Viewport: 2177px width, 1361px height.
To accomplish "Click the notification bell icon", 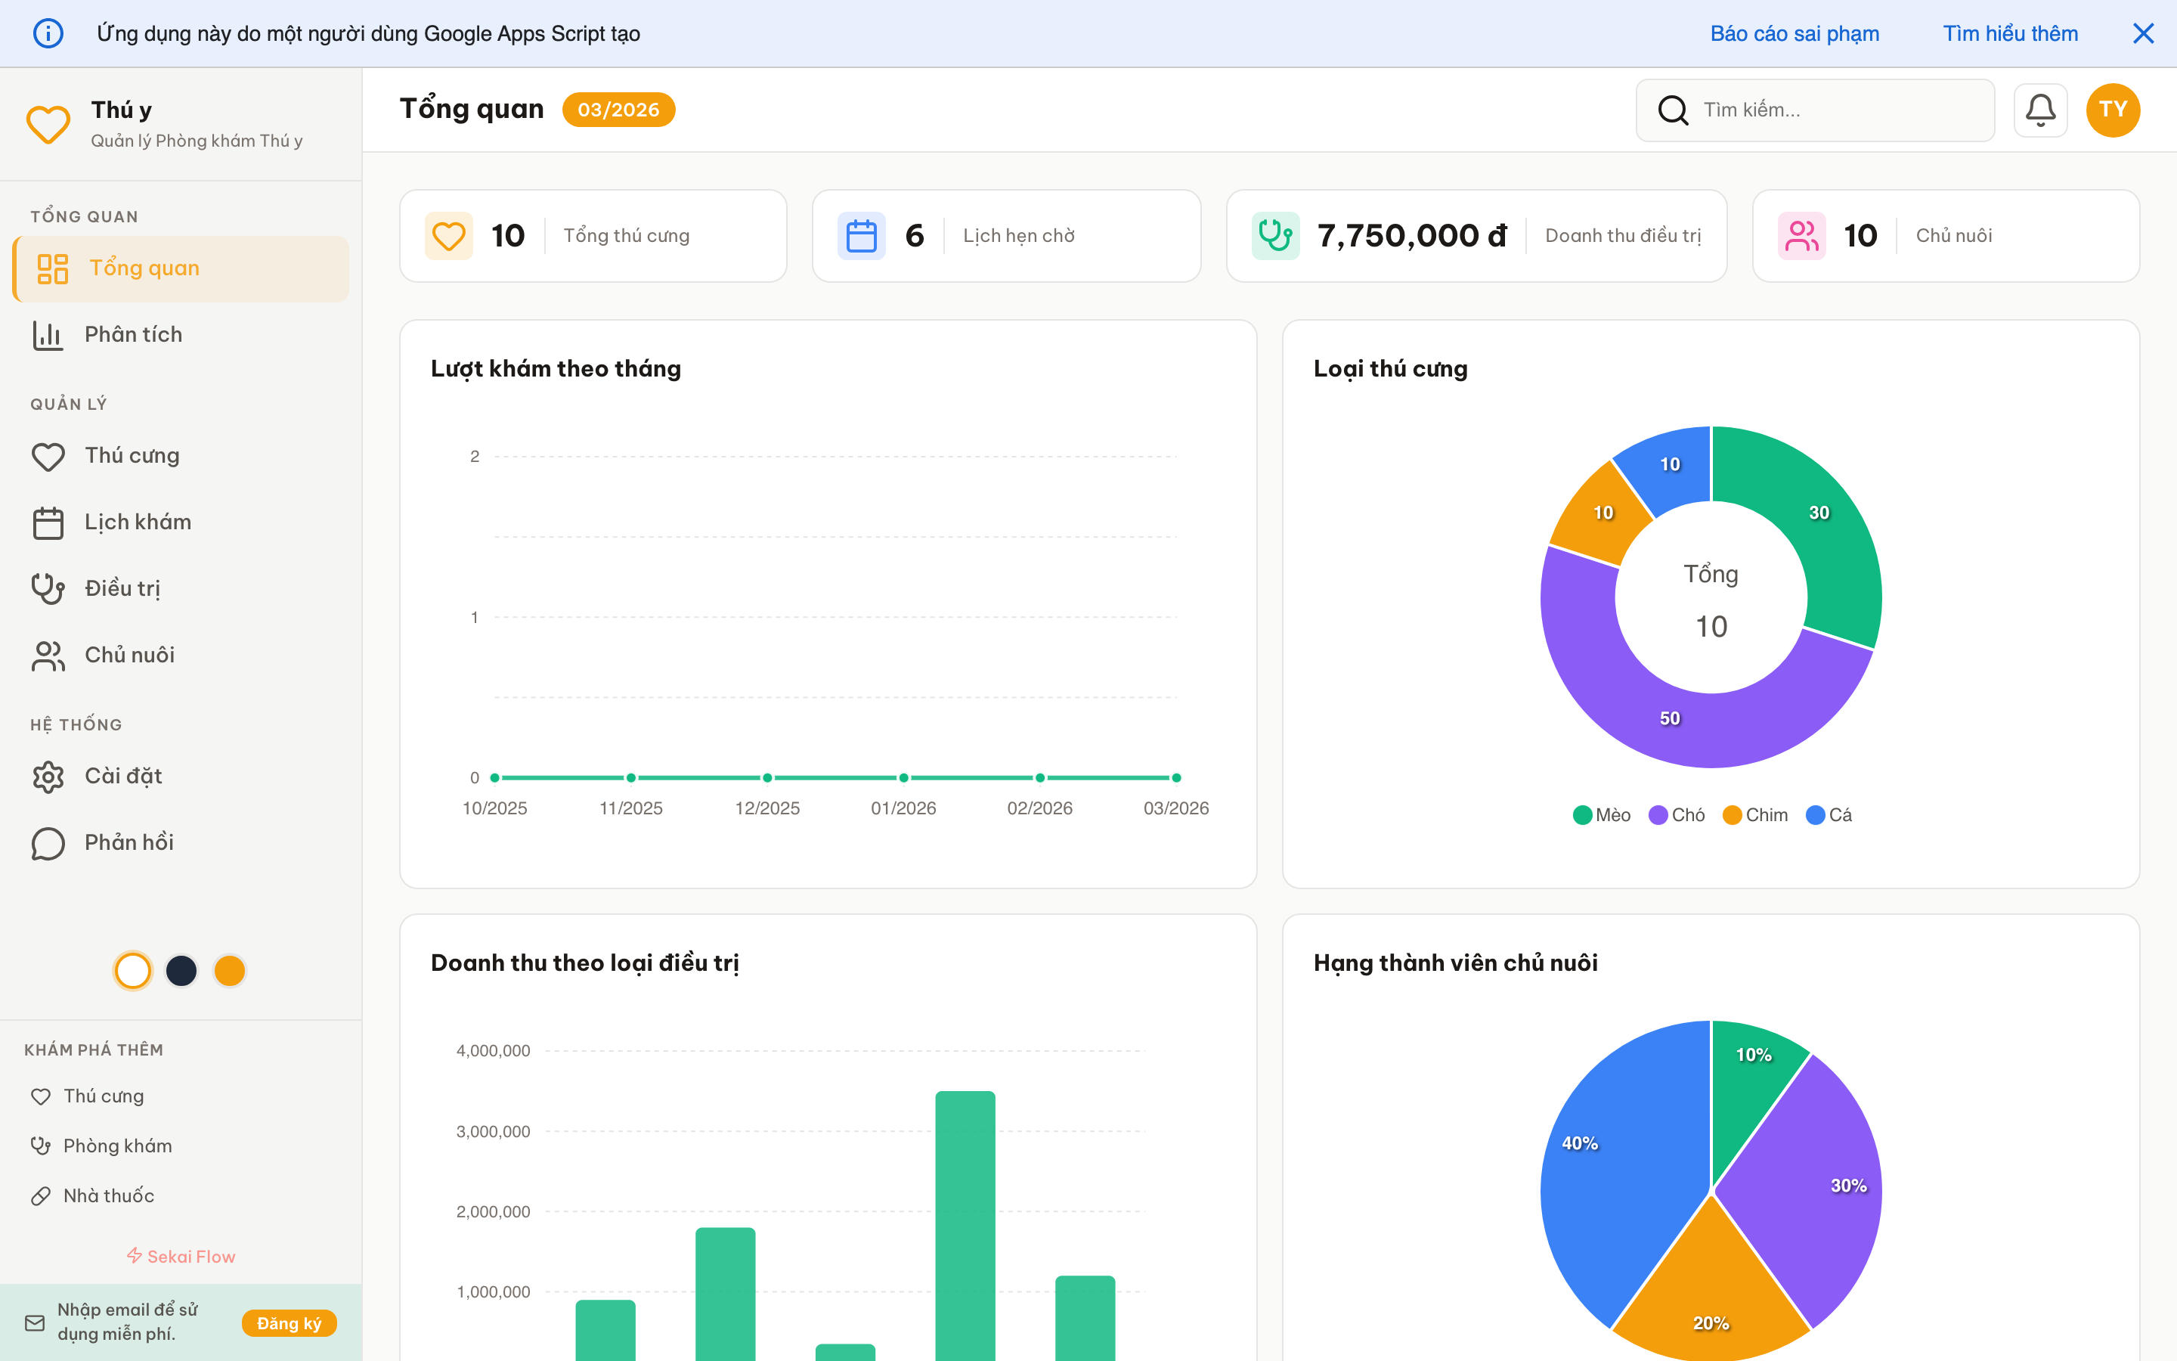I will click(2039, 110).
